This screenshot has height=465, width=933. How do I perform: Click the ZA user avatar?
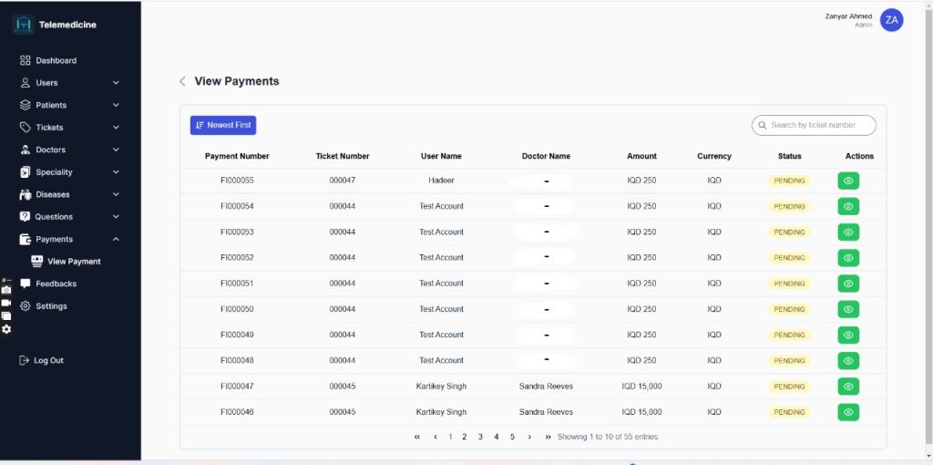coord(891,20)
